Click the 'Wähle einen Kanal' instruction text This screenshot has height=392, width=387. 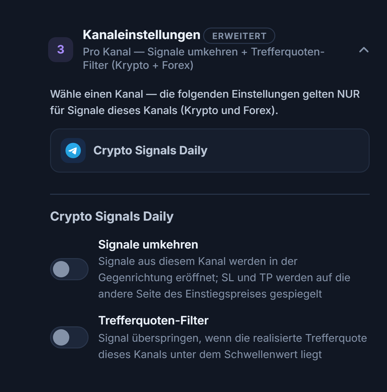point(205,102)
